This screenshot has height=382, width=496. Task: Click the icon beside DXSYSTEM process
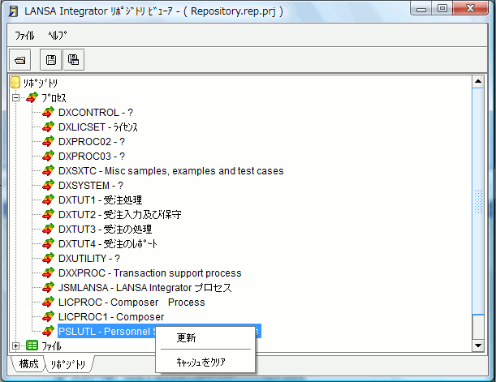tap(48, 185)
